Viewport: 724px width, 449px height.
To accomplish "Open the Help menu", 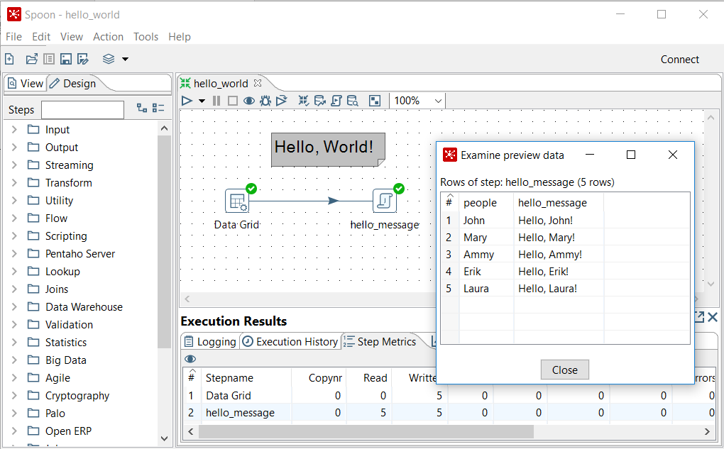I will [x=179, y=36].
